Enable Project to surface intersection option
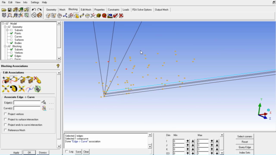This screenshot has height=155, width=276. (5, 119)
